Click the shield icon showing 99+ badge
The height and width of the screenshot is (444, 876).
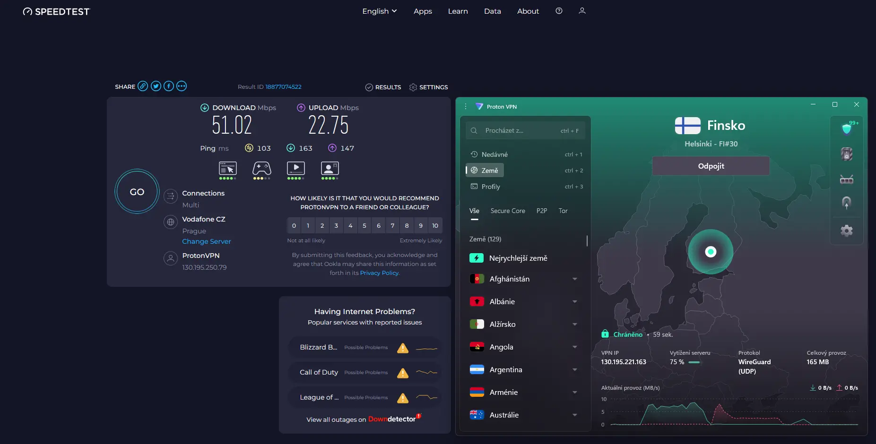(x=845, y=128)
